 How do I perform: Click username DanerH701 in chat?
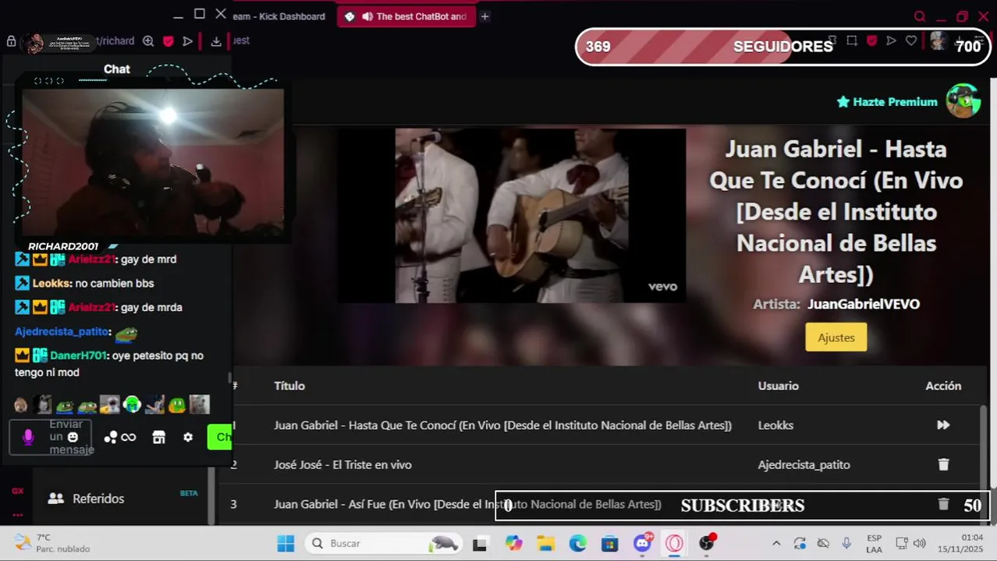(x=78, y=356)
